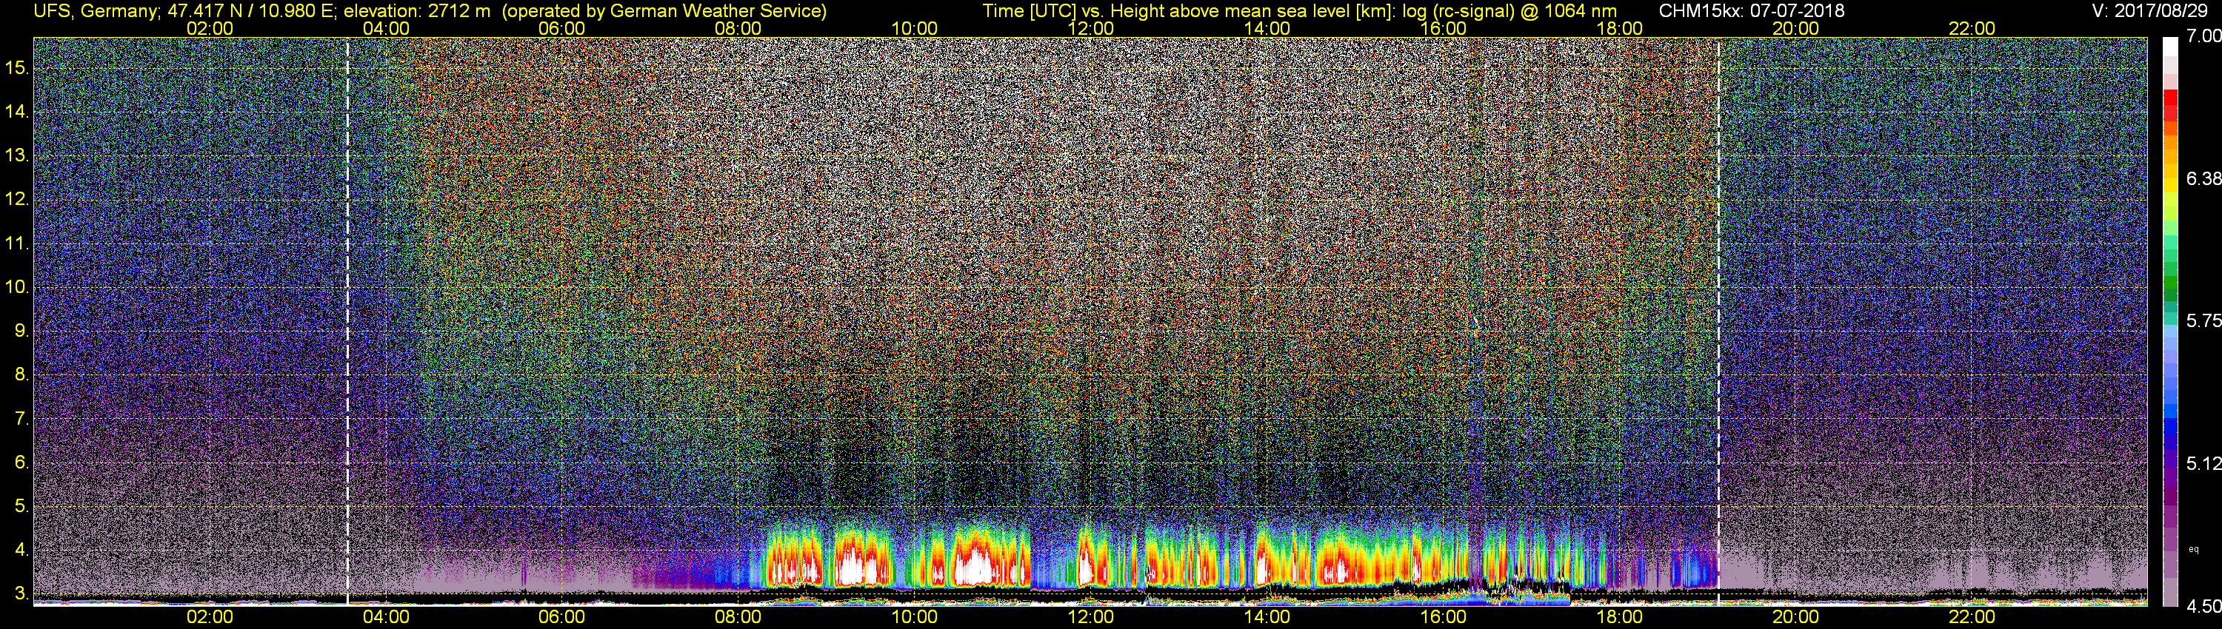Click the '12:00' label on the bottom time axis
Image resolution: width=2222 pixels, height=629 pixels.
coord(1090,617)
